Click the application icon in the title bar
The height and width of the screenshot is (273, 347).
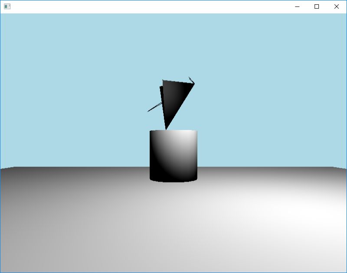(x=8, y=6)
